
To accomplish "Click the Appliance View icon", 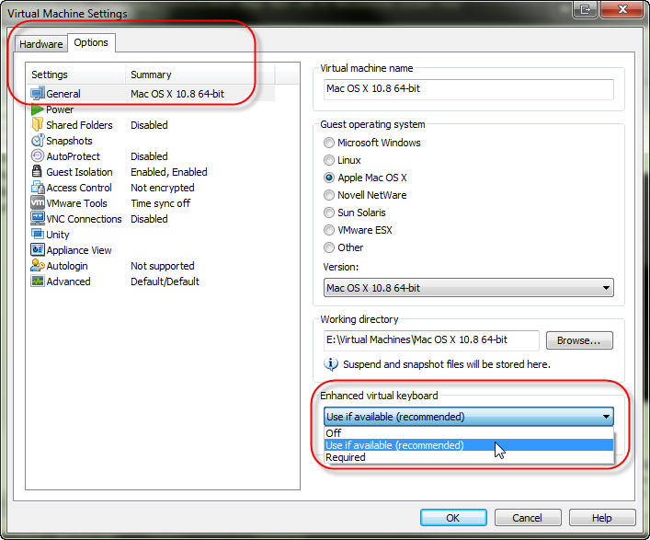I will pos(38,249).
